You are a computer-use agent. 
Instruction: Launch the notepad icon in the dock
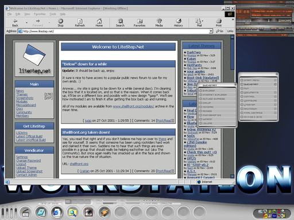pyautogui.click(x=41, y=212)
